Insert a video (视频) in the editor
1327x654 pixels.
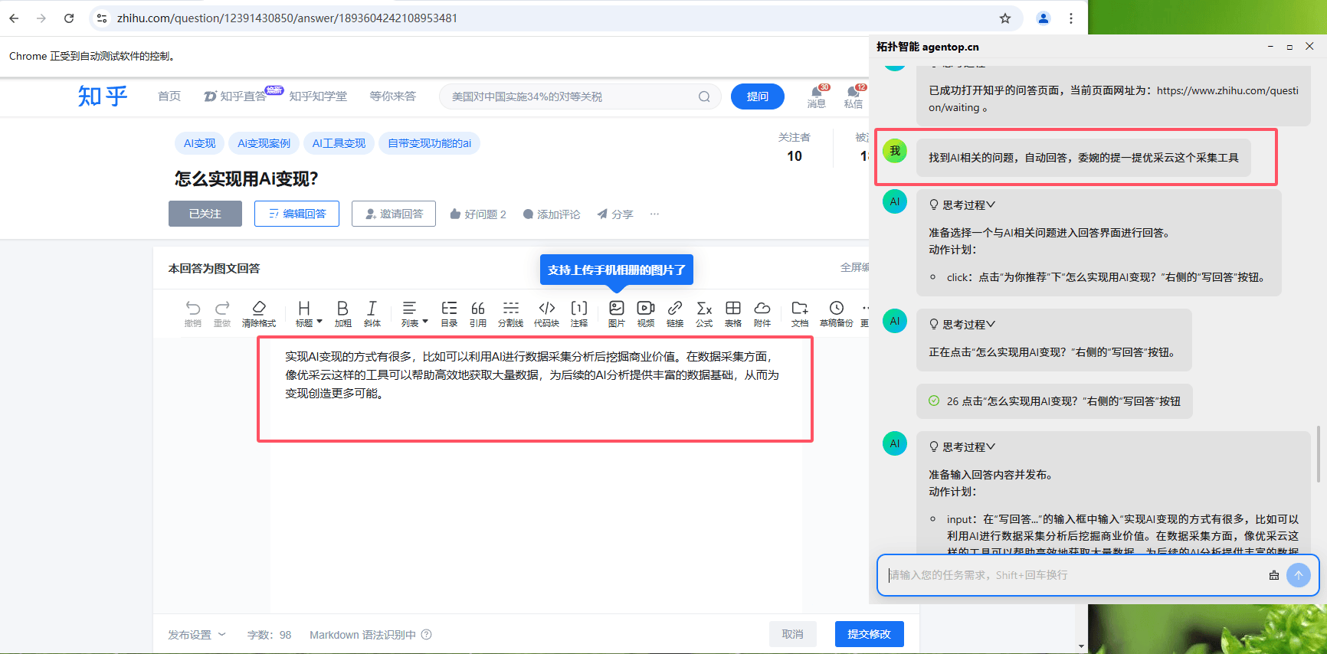point(646,313)
